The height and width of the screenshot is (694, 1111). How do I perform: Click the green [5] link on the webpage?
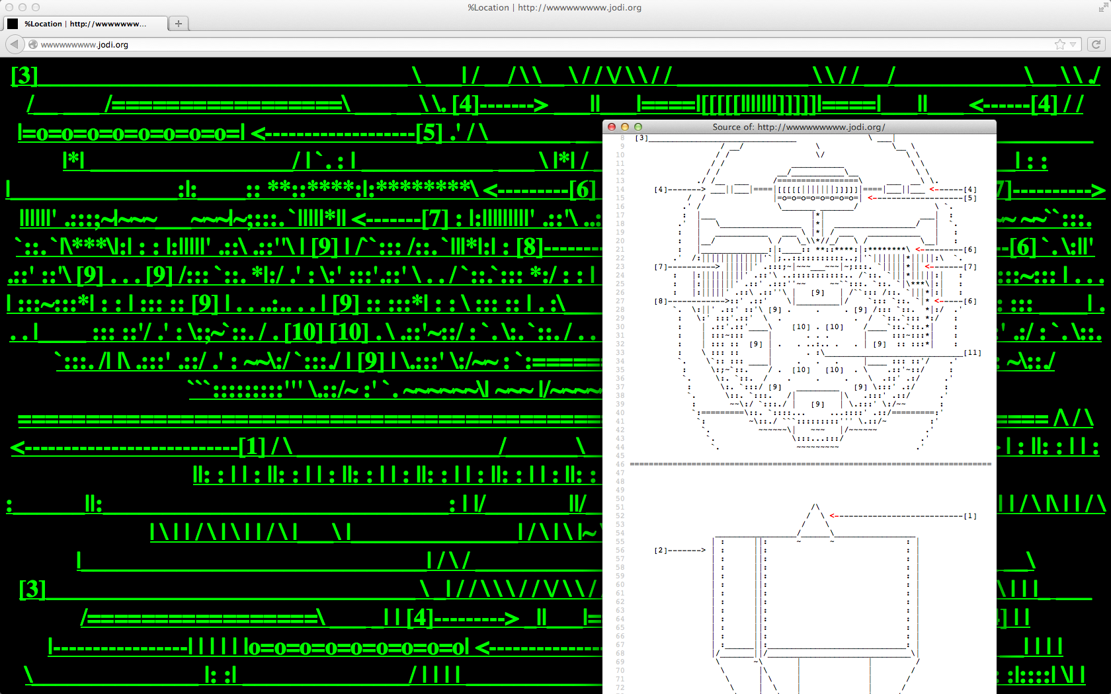429,133
